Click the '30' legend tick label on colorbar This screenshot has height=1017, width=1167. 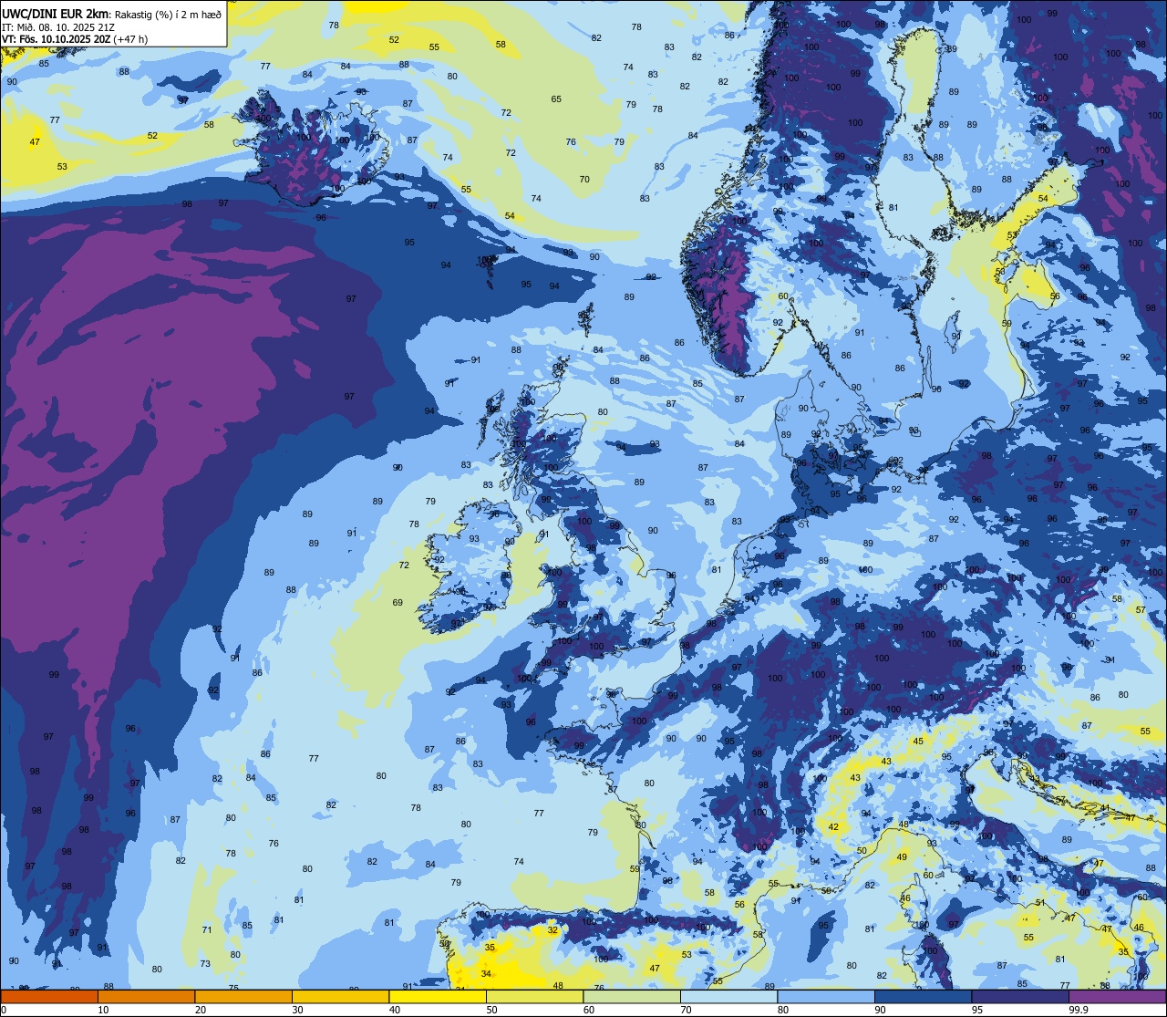point(297,1010)
